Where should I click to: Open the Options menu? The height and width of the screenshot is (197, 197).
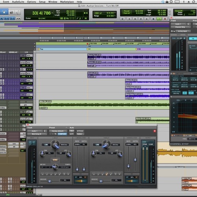point(32,2)
